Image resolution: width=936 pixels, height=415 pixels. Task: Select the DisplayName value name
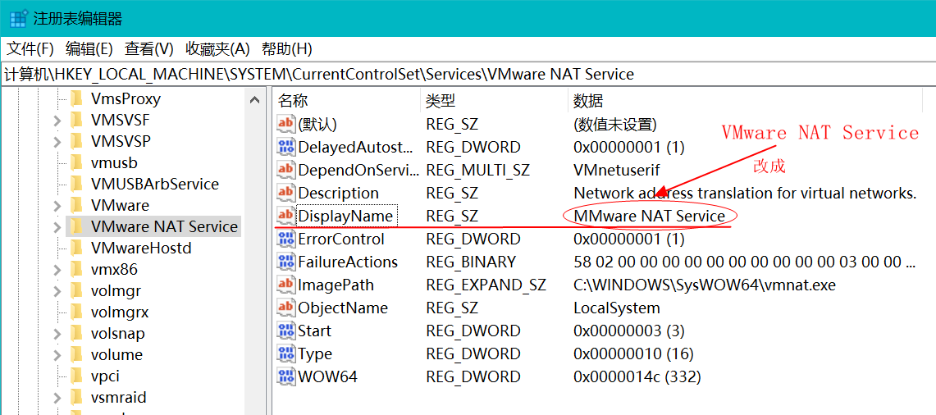click(x=346, y=217)
